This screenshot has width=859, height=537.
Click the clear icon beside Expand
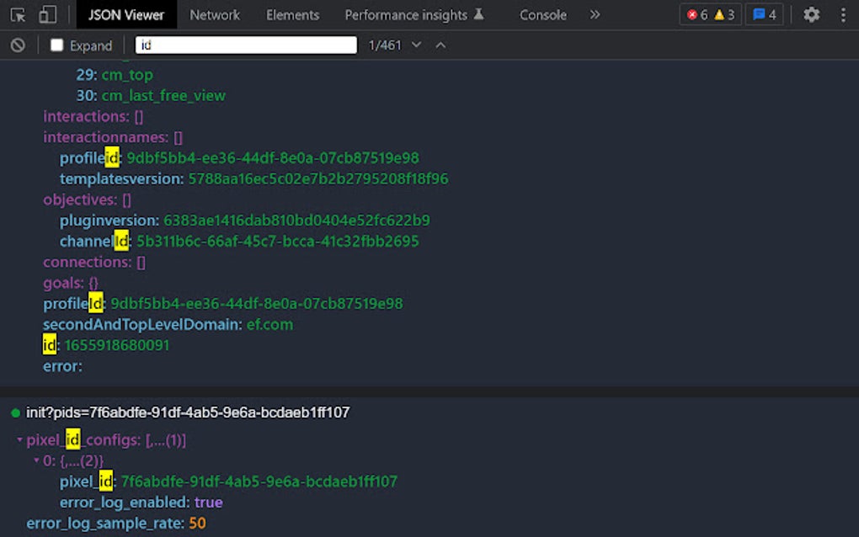[18, 45]
